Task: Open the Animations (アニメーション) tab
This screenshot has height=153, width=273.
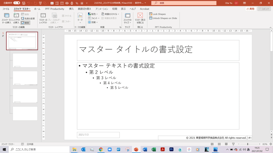Action: point(102,9)
